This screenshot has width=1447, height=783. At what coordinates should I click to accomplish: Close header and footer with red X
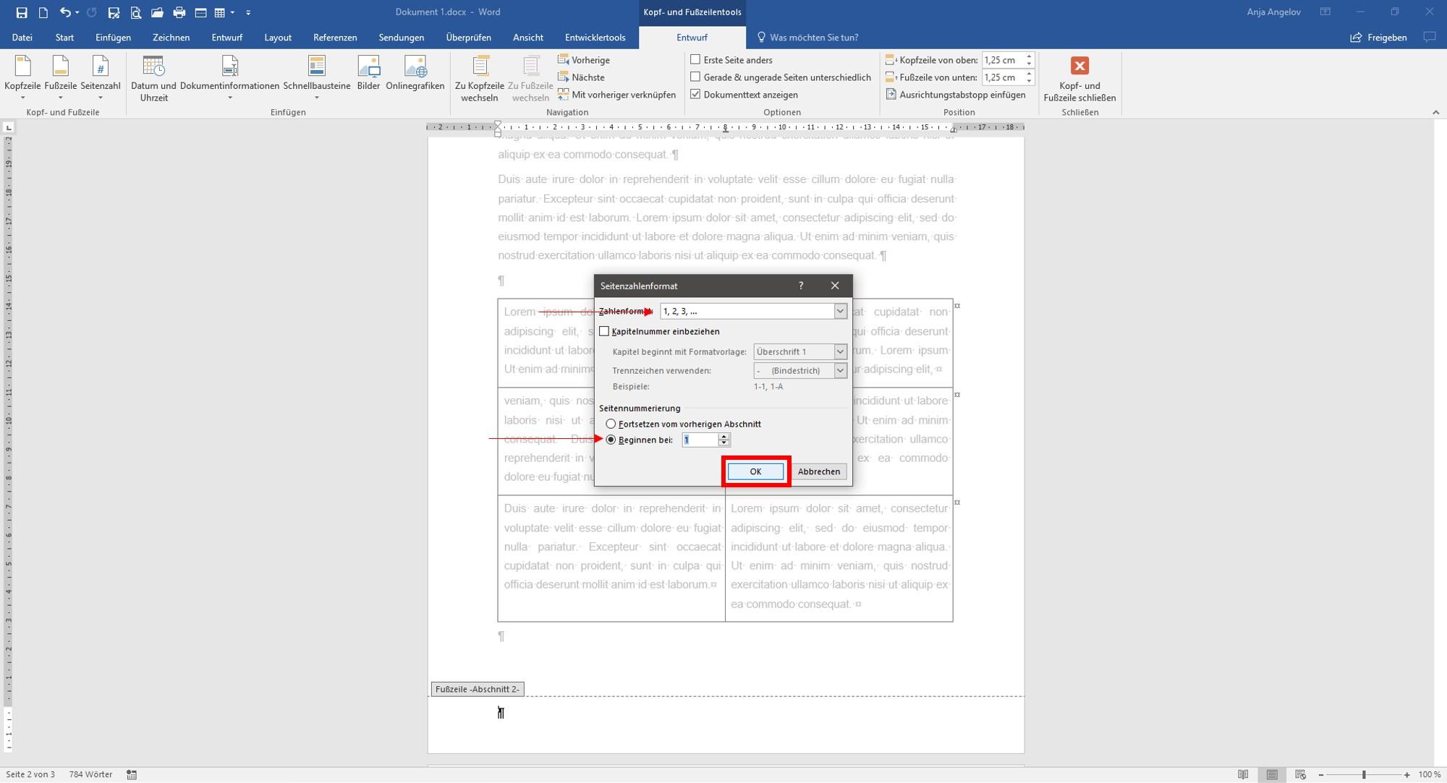coord(1079,79)
